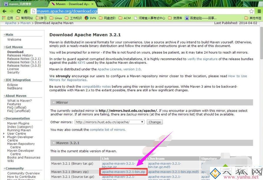Screen dimensions: 263x180
Task: Click the Change mirror button
Action: (155, 122)
